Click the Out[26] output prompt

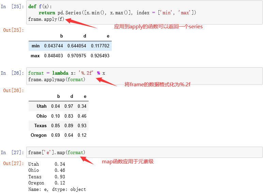pos(13,90)
